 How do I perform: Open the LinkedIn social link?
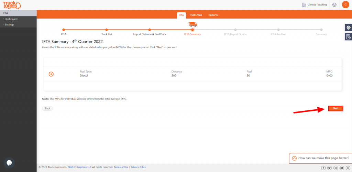tap(335, 168)
